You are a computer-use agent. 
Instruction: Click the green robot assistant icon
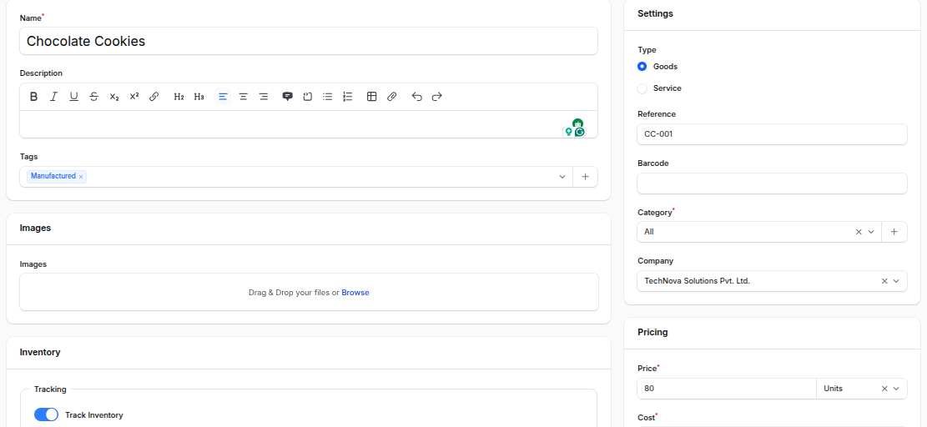coord(577,123)
